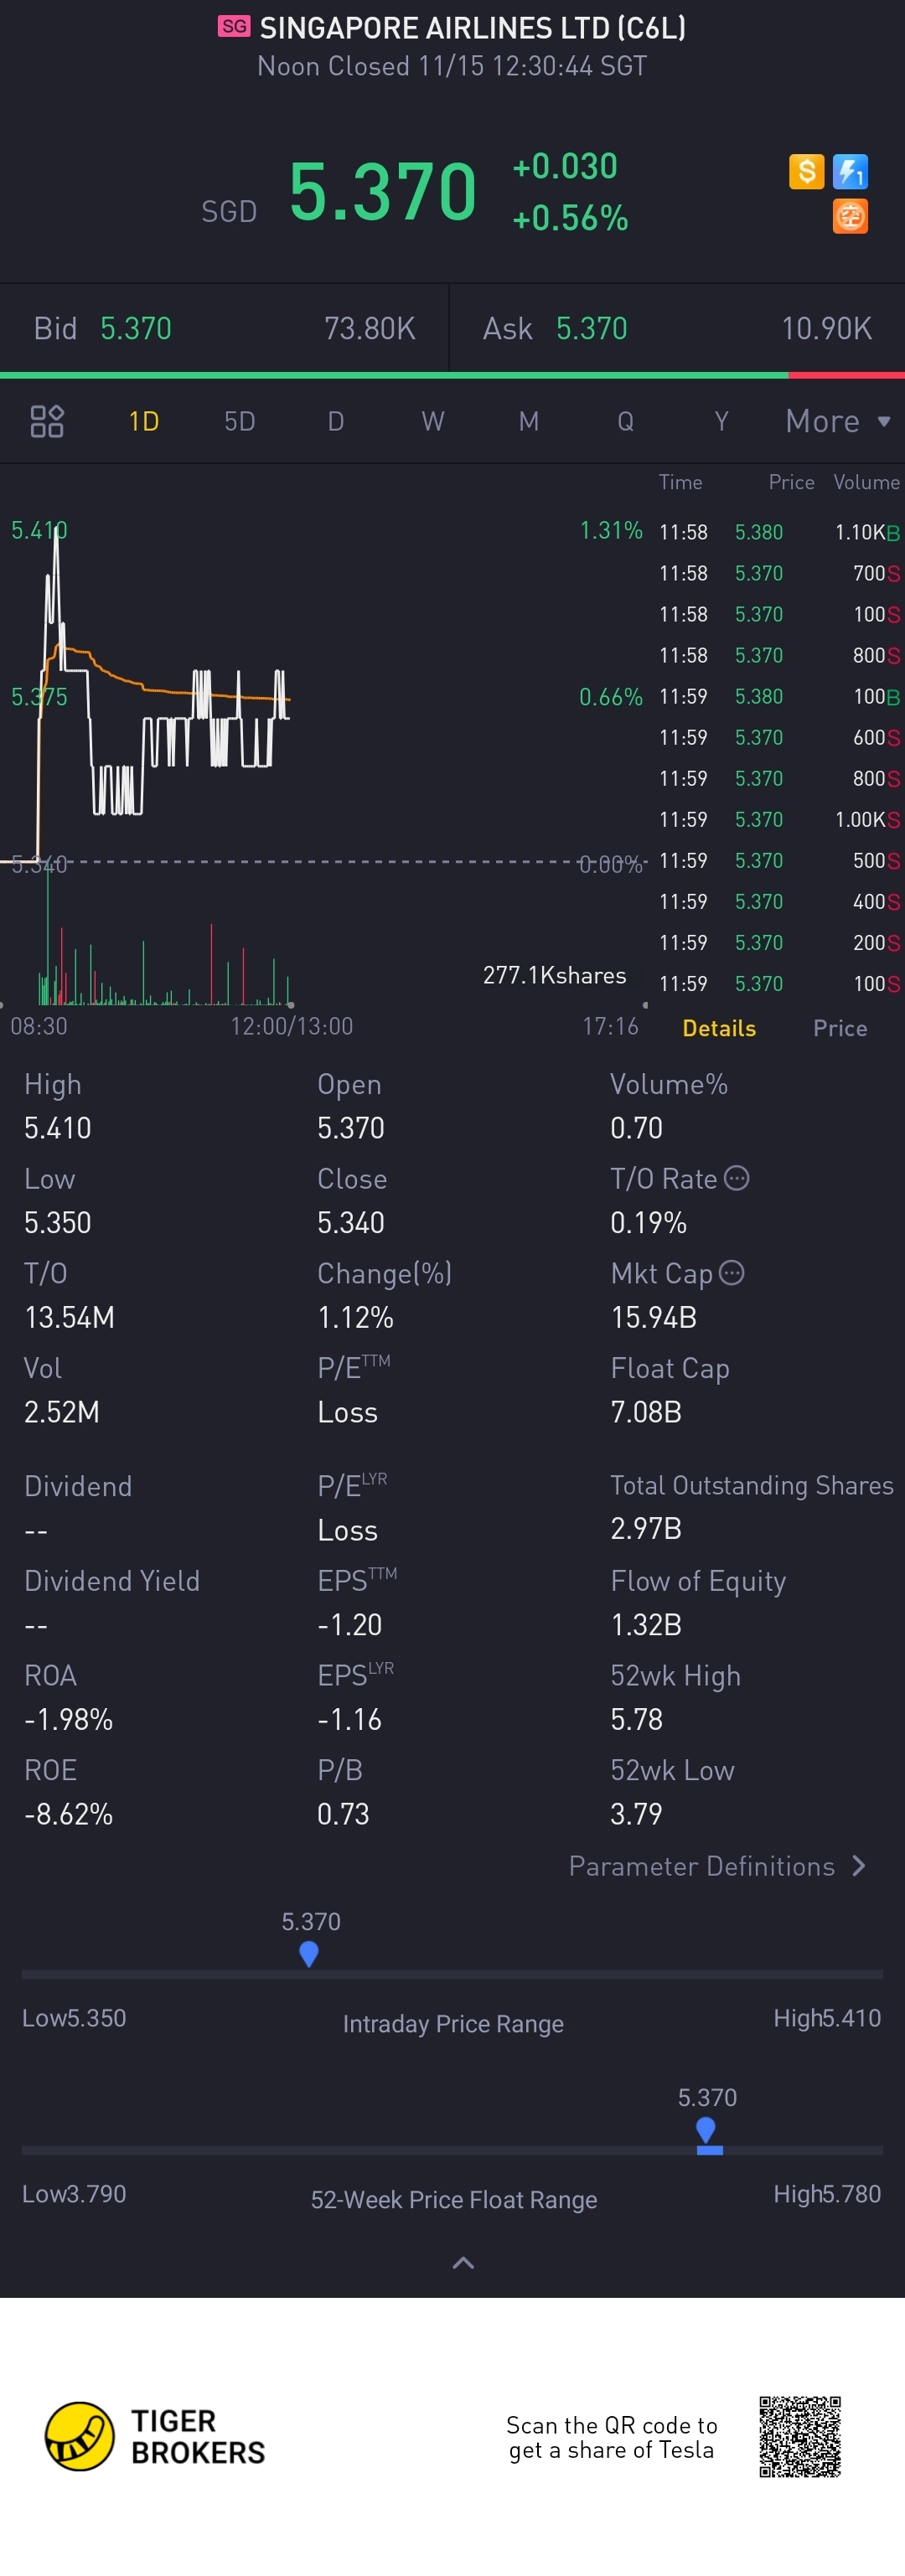Tap the Volume% value 0.70
The height and width of the screenshot is (2576, 905).
[637, 1128]
